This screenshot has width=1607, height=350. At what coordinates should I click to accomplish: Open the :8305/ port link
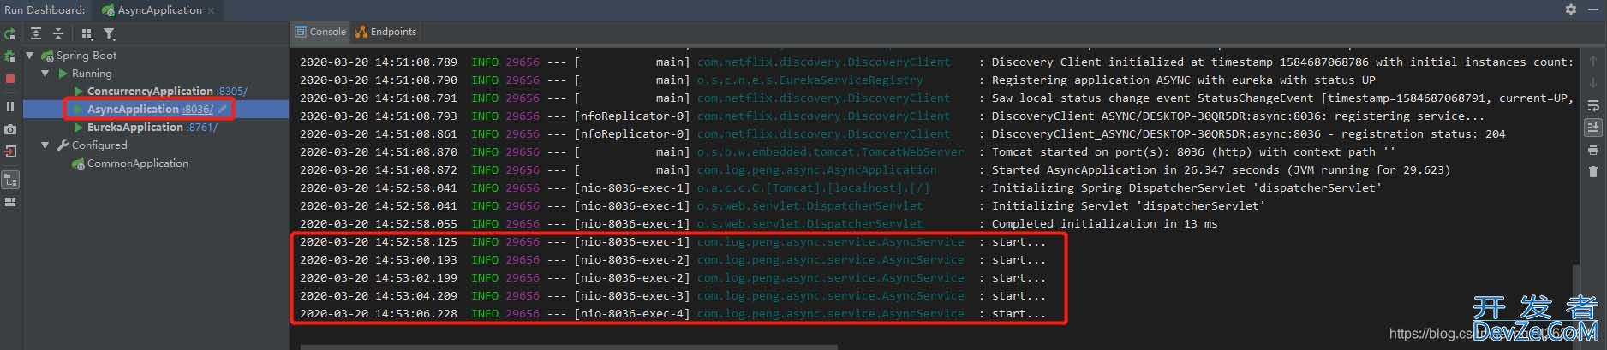(232, 91)
